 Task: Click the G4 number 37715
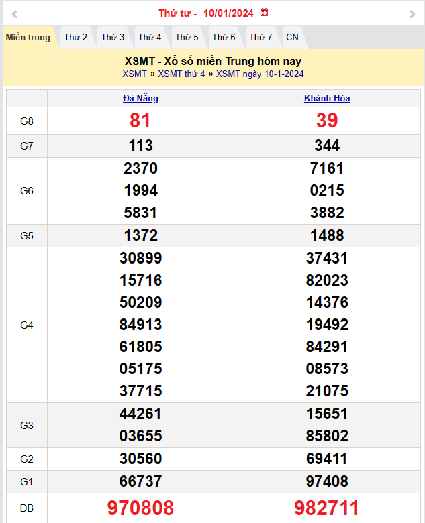pyautogui.click(x=141, y=392)
